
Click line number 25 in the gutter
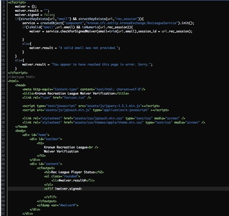coord(3,102)
